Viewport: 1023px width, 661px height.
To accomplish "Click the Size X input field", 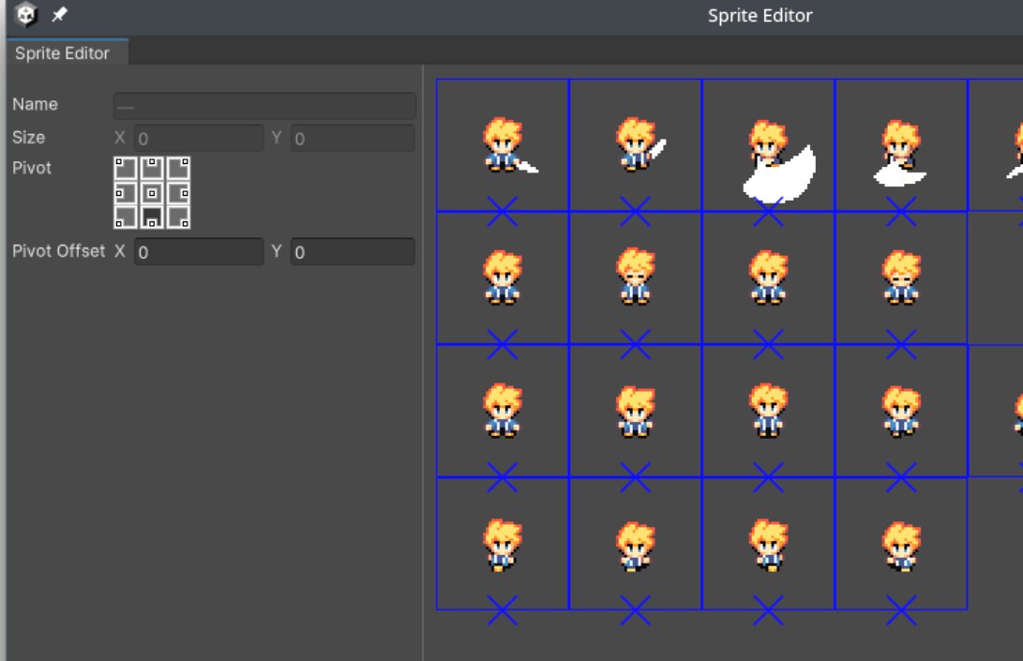I will pos(199,138).
